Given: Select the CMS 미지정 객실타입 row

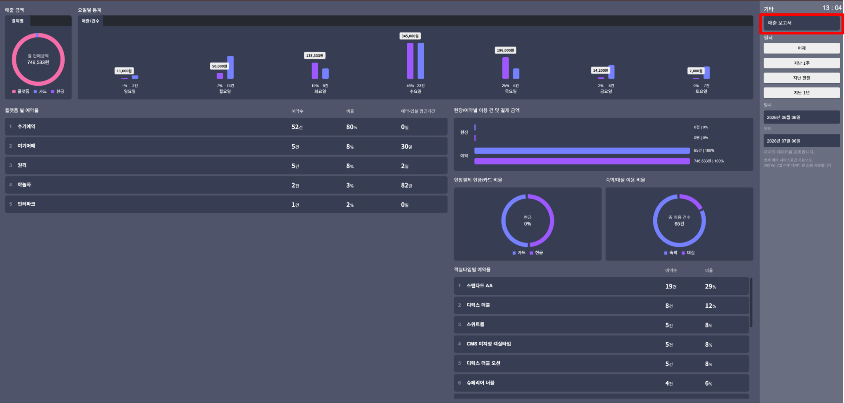Looking at the screenshot, I should click(x=601, y=344).
